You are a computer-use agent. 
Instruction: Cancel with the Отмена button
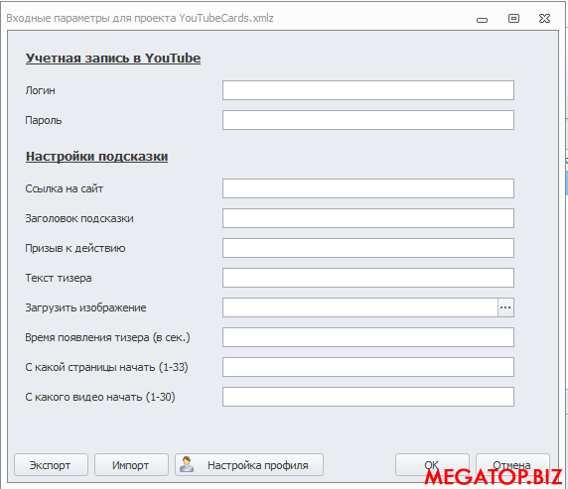[512, 465]
